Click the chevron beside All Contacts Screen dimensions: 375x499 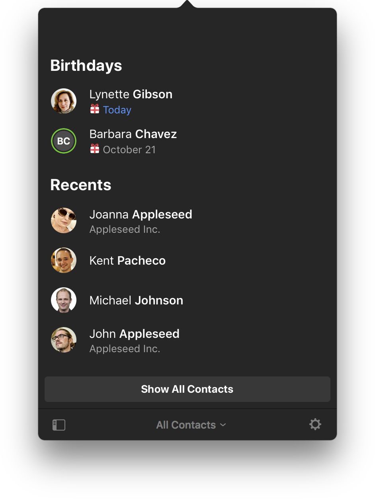(223, 425)
